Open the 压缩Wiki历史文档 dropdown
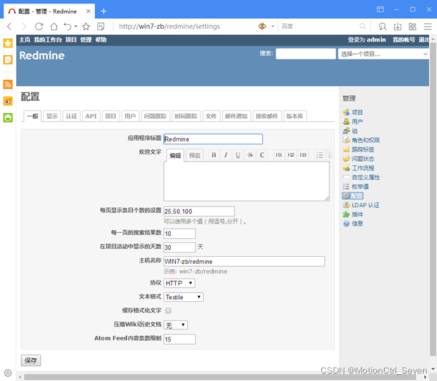 (175, 325)
